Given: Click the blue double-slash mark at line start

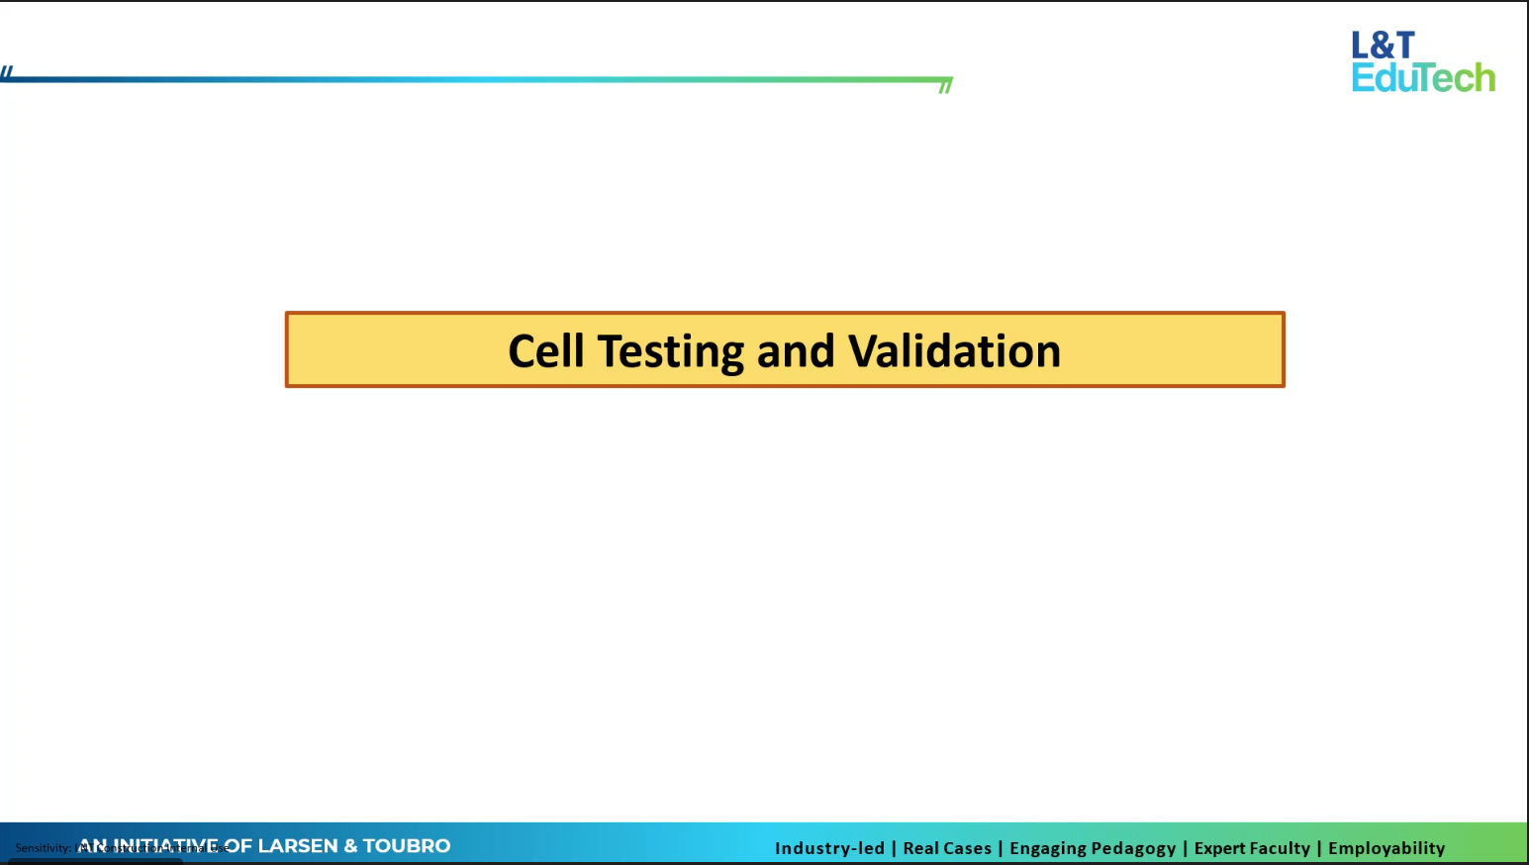Looking at the screenshot, I should tap(7, 72).
